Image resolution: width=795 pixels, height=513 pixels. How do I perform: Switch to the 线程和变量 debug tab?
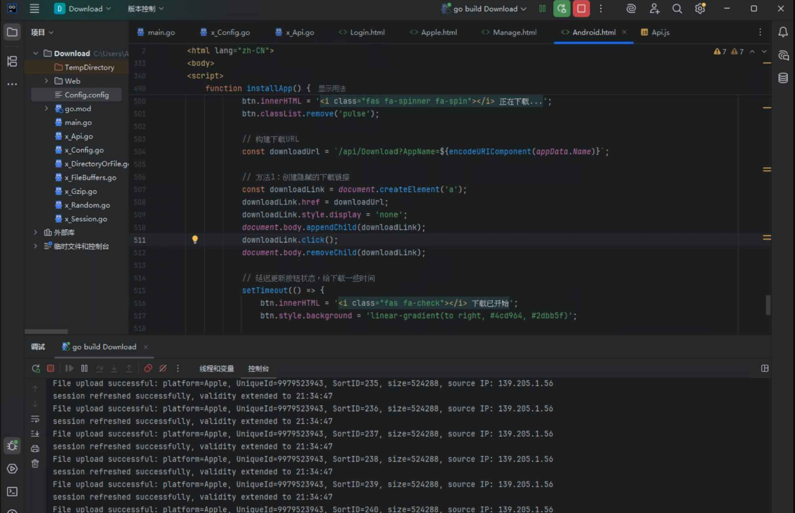(x=217, y=369)
